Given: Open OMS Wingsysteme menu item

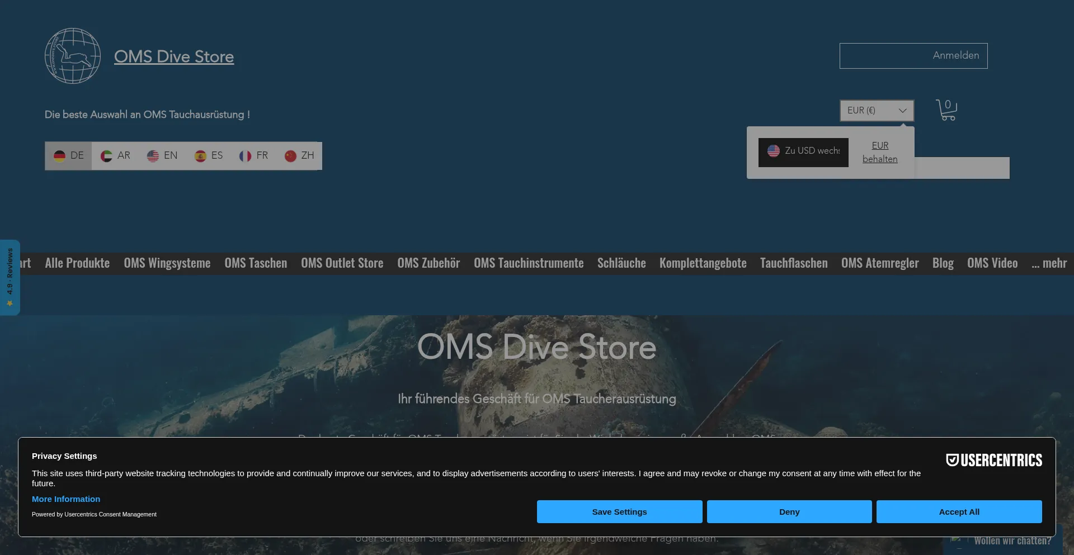Looking at the screenshot, I should (x=167, y=263).
